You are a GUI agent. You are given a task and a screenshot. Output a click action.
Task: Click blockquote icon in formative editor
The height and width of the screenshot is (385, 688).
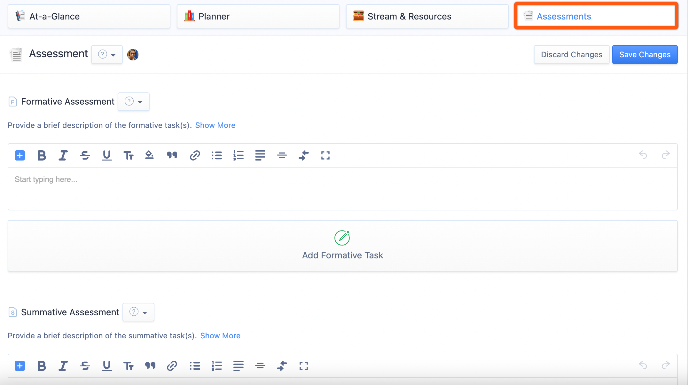pos(172,155)
